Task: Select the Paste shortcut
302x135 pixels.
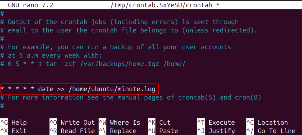Action: (168, 131)
